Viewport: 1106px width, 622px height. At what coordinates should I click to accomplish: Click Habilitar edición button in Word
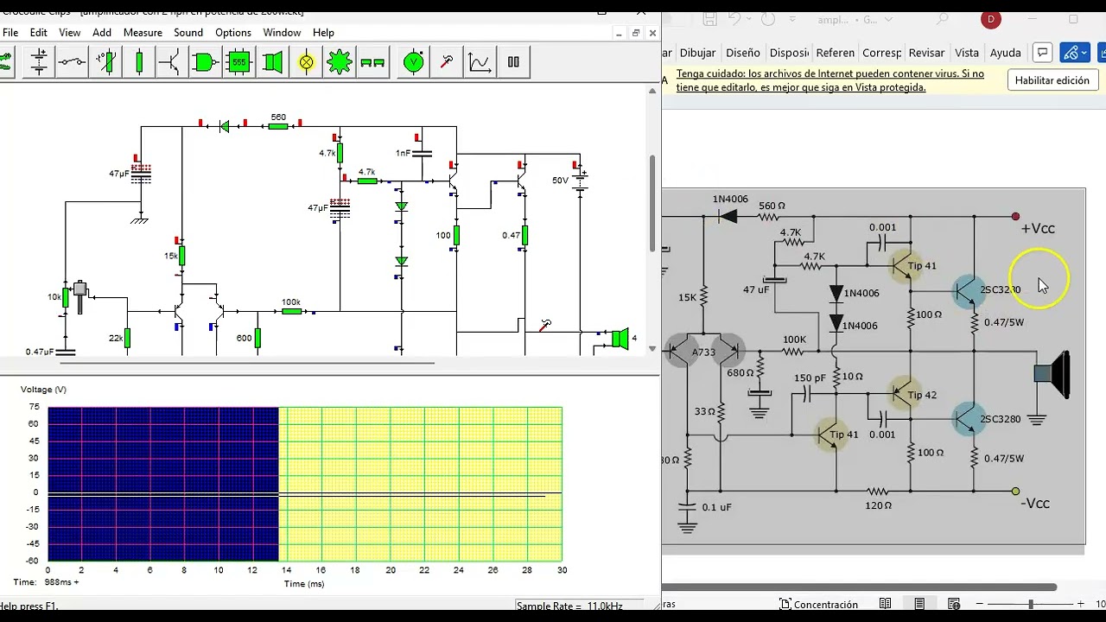(x=1052, y=80)
